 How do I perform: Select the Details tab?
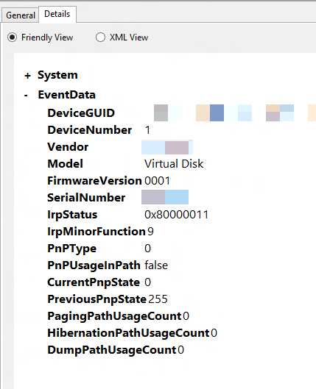click(57, 14)
